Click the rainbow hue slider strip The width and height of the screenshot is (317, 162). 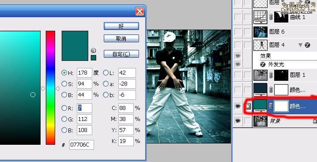point(50,88)
